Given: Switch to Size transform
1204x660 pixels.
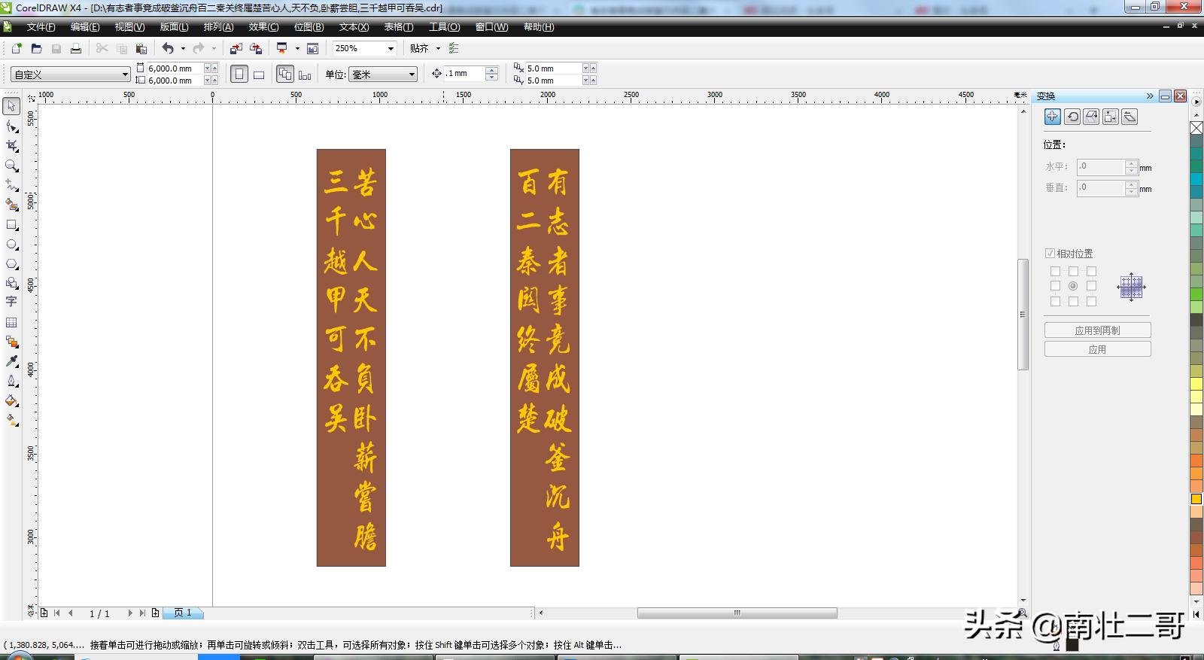Looking at the screenshot, I should [x=1110, y=117].
